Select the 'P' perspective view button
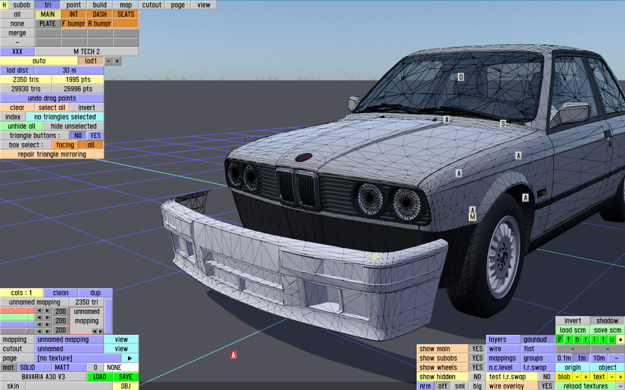Viewport: 625px width, 390px height. pos(560,340)
